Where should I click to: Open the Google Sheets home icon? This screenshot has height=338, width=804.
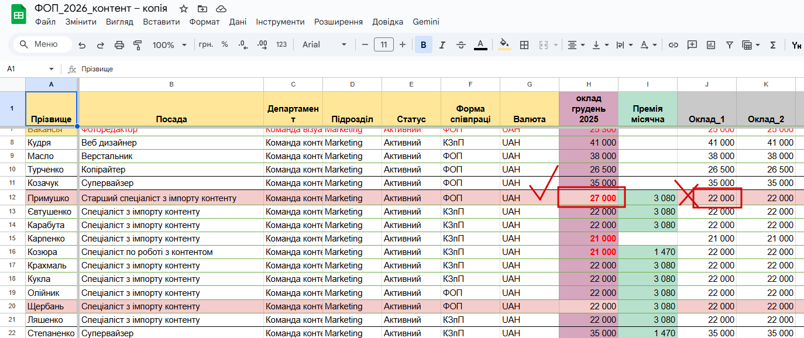click(19, 15)
